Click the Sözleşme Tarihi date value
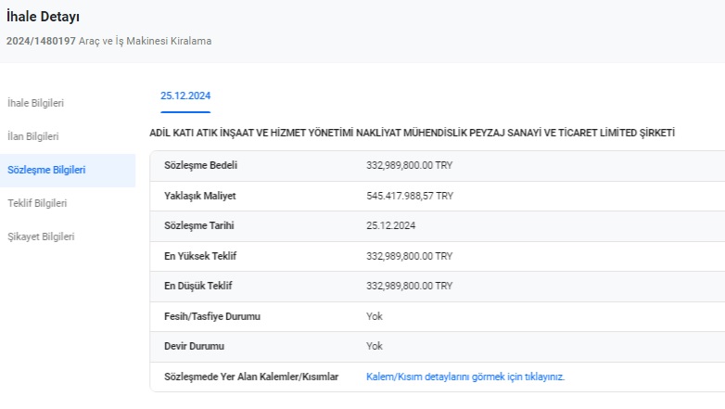Viewport: 725px width, 409px height. [390, 225]
